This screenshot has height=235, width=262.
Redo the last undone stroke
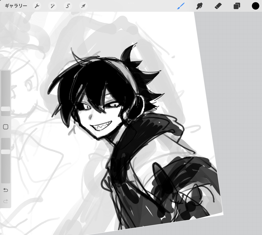click(x=6, y=201)
